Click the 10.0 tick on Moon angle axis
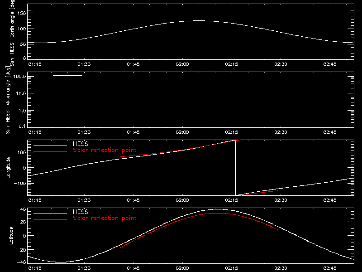This screenshot has width=362, height=272. (x=21, y=93)
